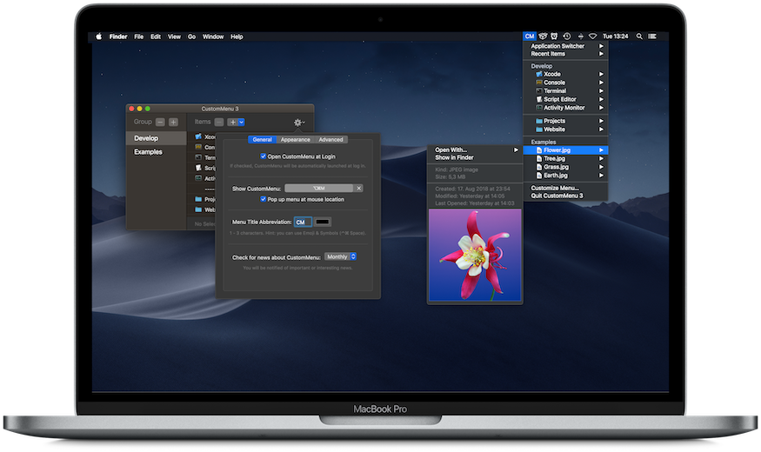Click the menu title color well
This screenshot has width=761, height=452.
323,223
